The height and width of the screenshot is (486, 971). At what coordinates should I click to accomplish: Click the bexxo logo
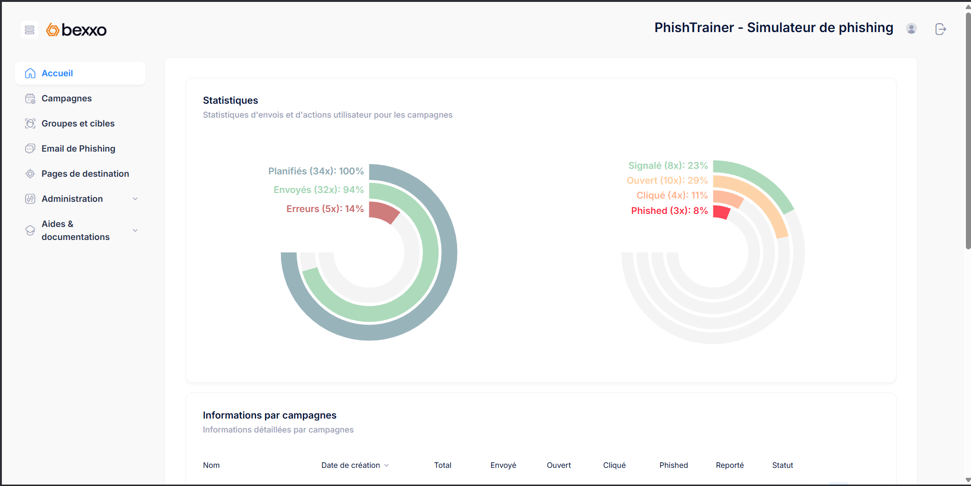(77, 30)
